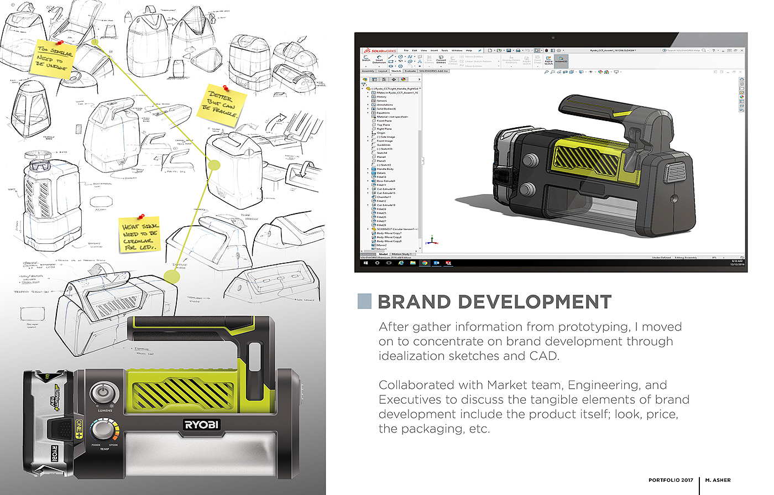The width and height of the screenshot is (774, 495).
Task: Toggle the Rapid Sketch button
Action: (548, 60)
